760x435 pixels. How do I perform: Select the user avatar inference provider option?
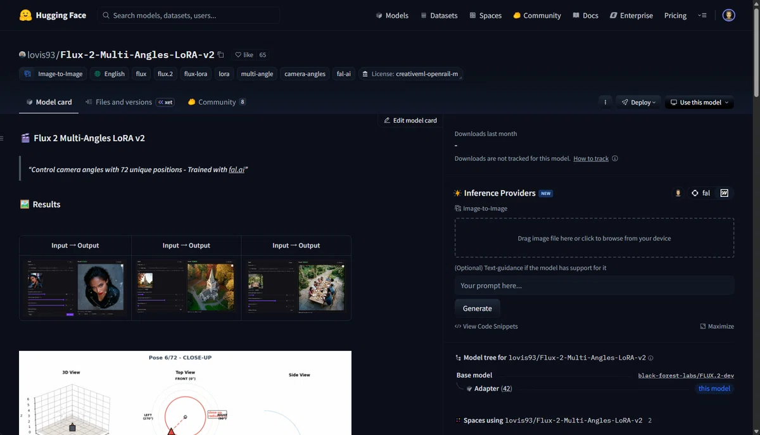pyautogui.click(x=678, y=193)
